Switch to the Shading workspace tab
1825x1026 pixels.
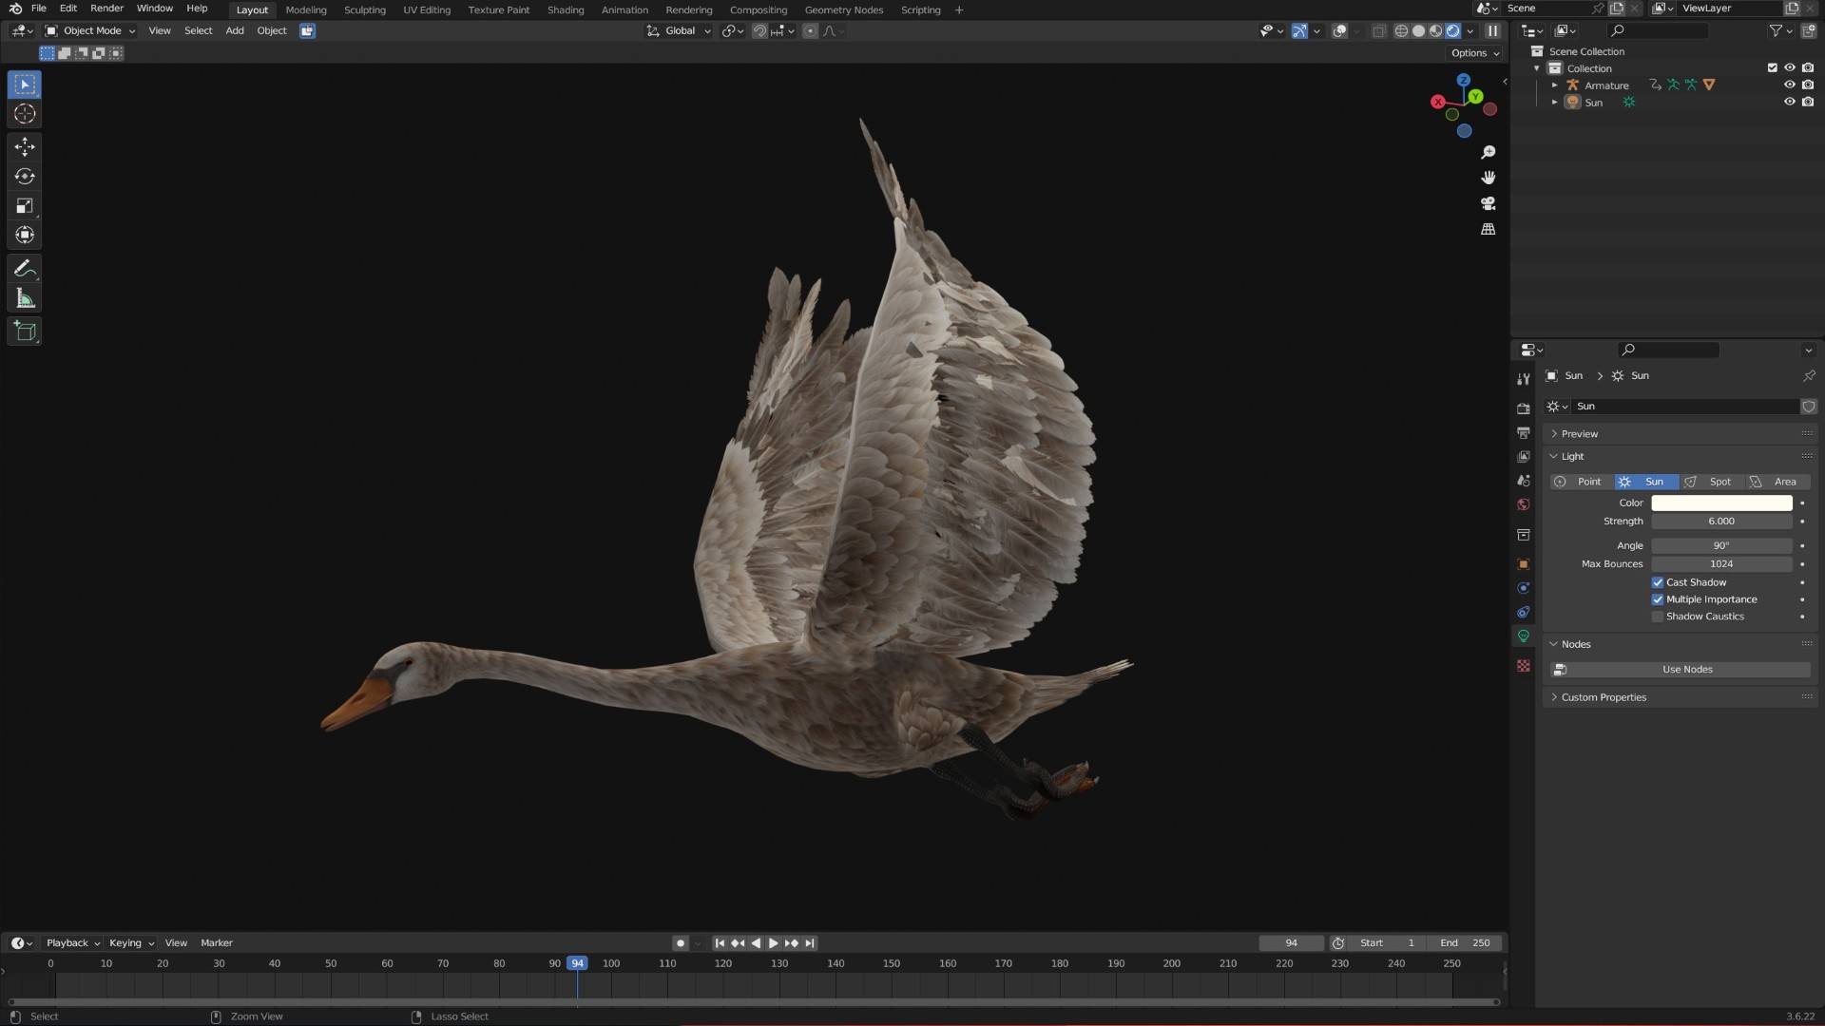pos(566,9)
